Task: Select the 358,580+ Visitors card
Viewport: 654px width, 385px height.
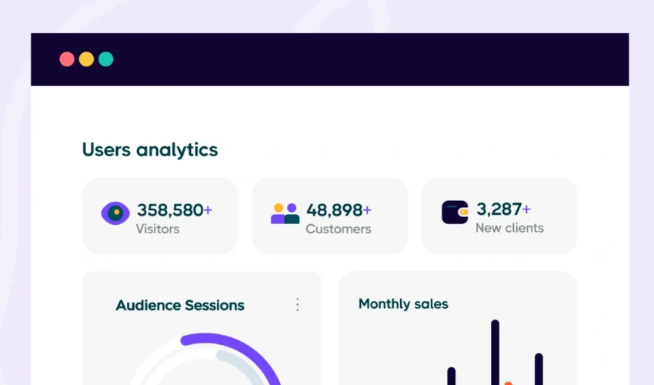Action: click(160, 216)
